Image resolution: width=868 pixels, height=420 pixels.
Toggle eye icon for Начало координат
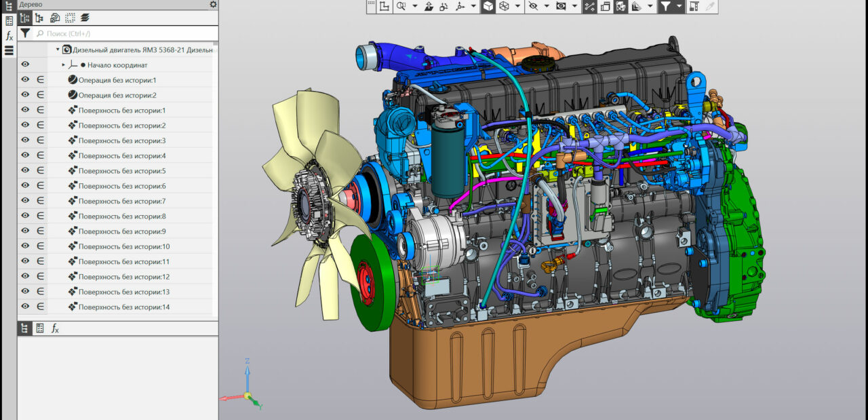click(x=25, y=64)
